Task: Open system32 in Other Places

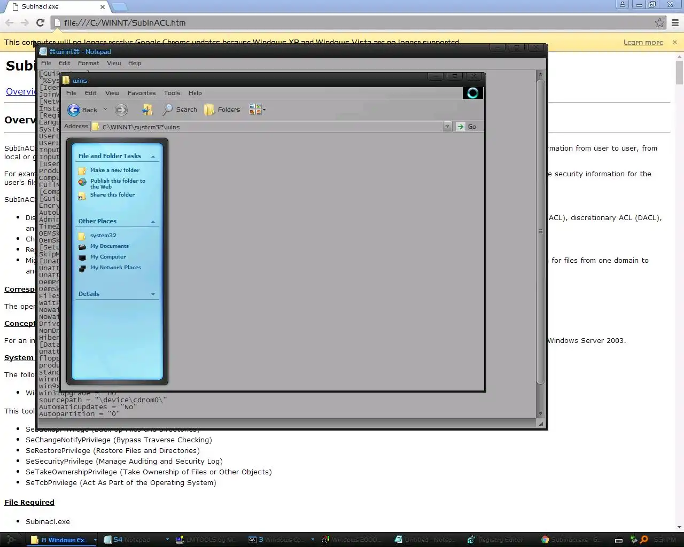Action: [x=103, y=236]
